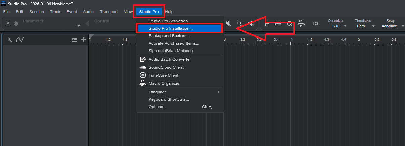Click the wrench track options icon

(x=9, y=40)
